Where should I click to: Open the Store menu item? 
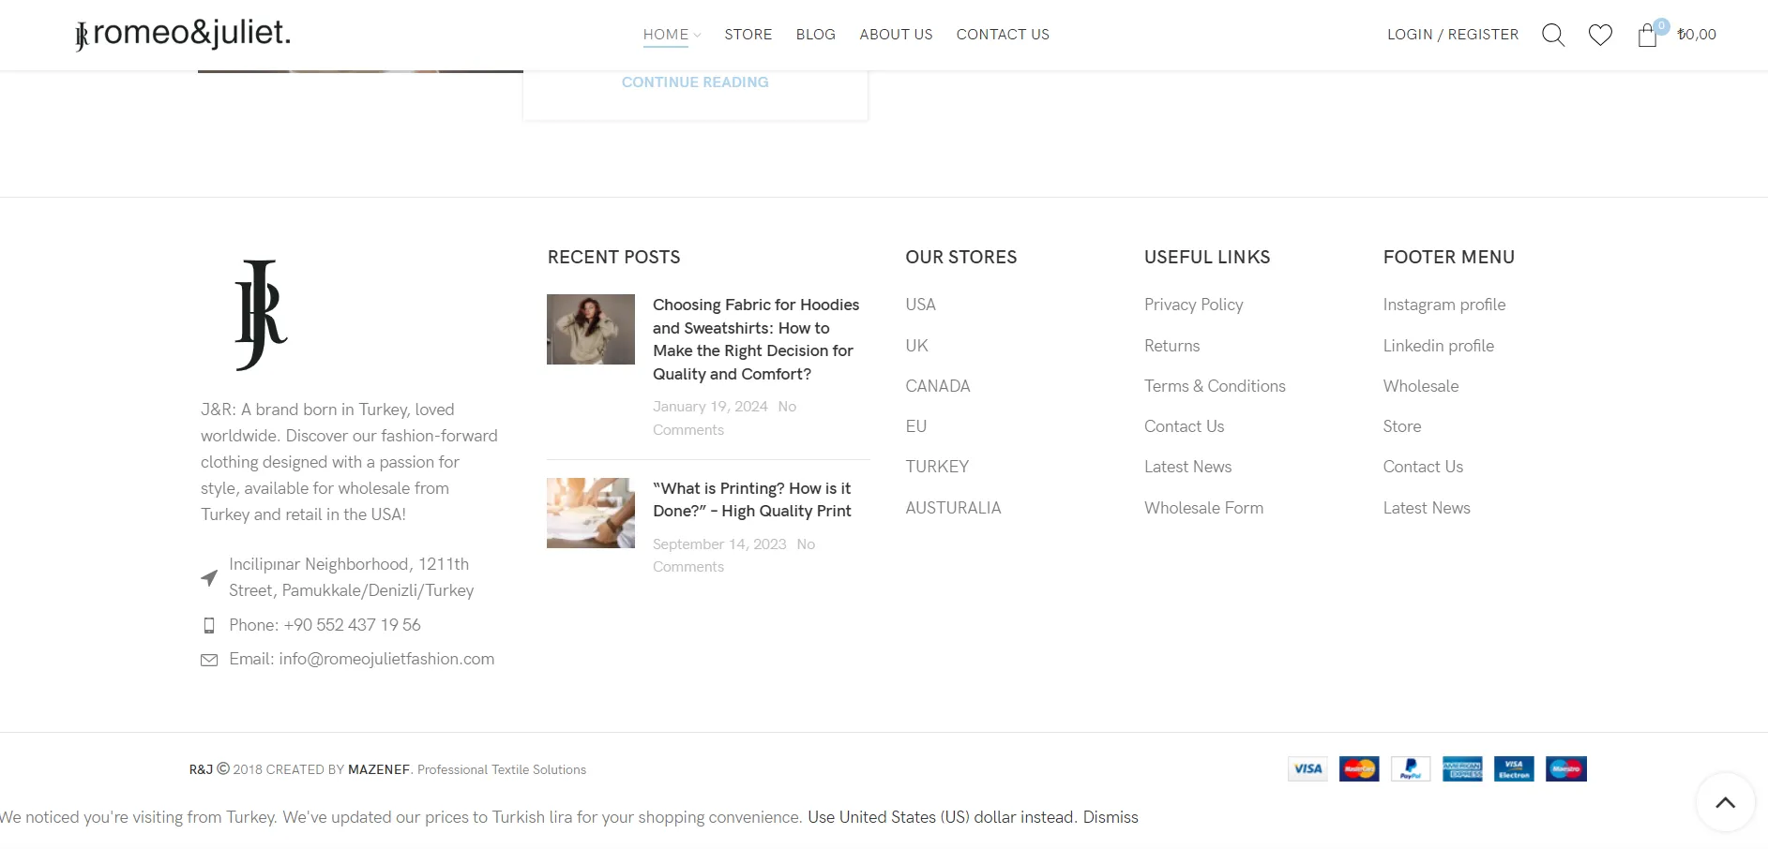tap(748, 35)
